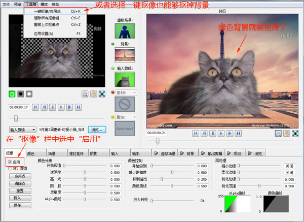This screenshot has width=304, height=222.
Task: Open the 播放 menu
Action: click(x=44, y=4)
